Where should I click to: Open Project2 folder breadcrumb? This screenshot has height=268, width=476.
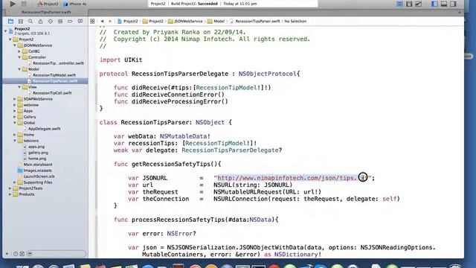153,22
